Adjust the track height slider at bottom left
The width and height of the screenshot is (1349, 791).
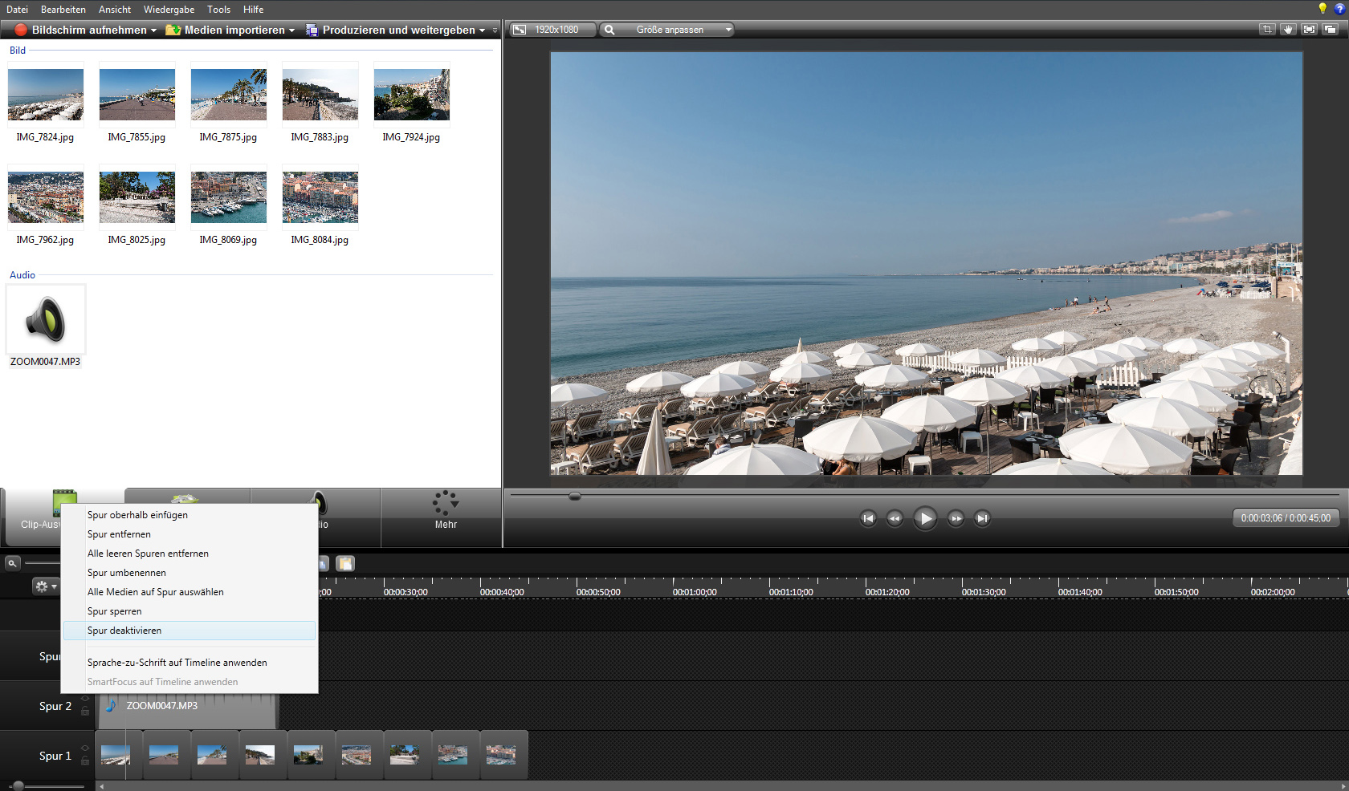[x=18, y=785]
